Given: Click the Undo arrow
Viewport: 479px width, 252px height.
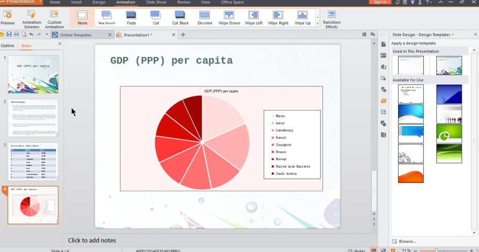Looking at the screenshot, I should [x=31, y=35].
